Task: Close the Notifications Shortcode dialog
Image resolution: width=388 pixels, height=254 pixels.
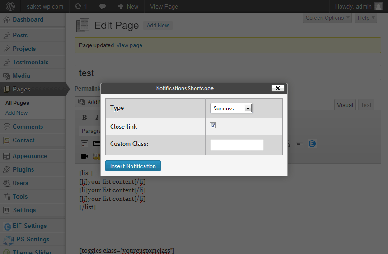Action: coord(278,88)
